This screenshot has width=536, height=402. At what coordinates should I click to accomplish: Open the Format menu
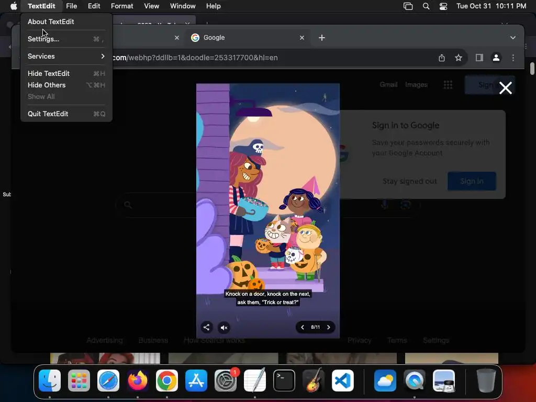click(x=122, y=6)
